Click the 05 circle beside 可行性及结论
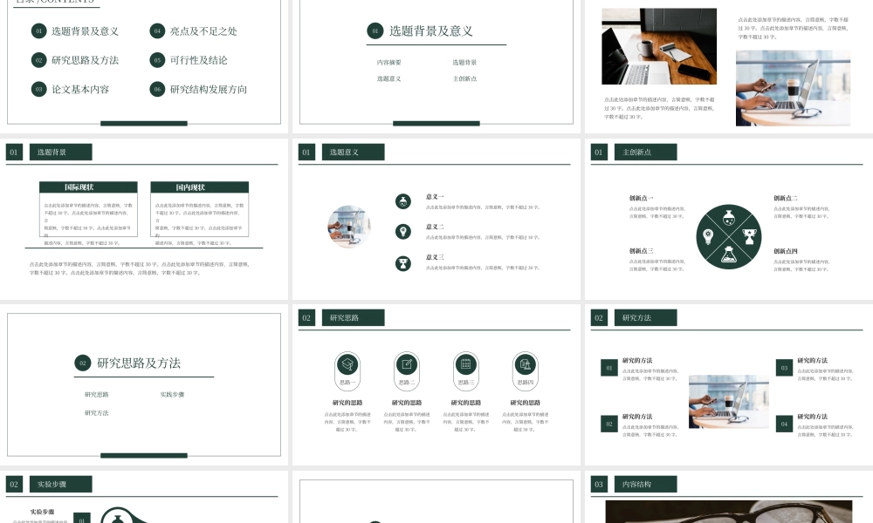 (x=157, y=60)
